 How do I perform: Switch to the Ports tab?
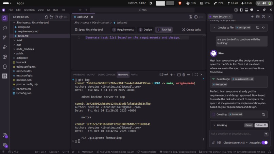[x=134, y=75]
